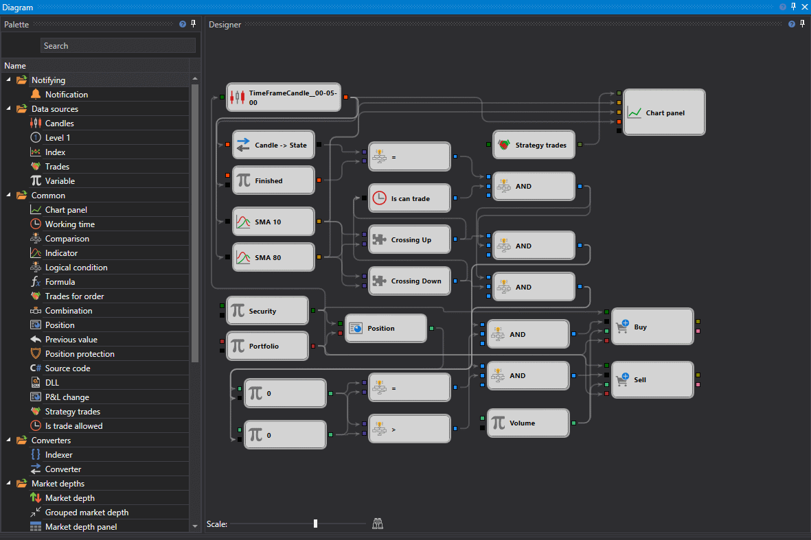Select Trades item under Data sources
The width and height of the screenshot is (811, 540).
click(x=58, y=167)
